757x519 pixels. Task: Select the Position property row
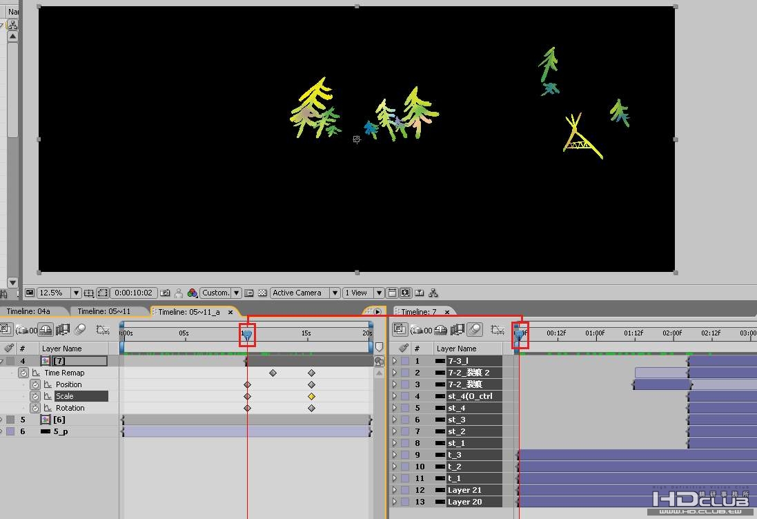[68, 385]
